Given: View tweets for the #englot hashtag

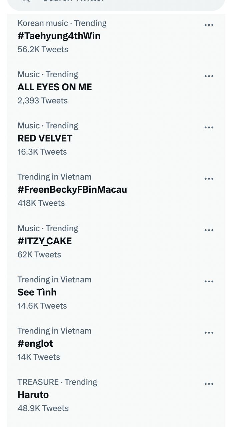Looking at the screenshot, I should (x=35, y=343).
